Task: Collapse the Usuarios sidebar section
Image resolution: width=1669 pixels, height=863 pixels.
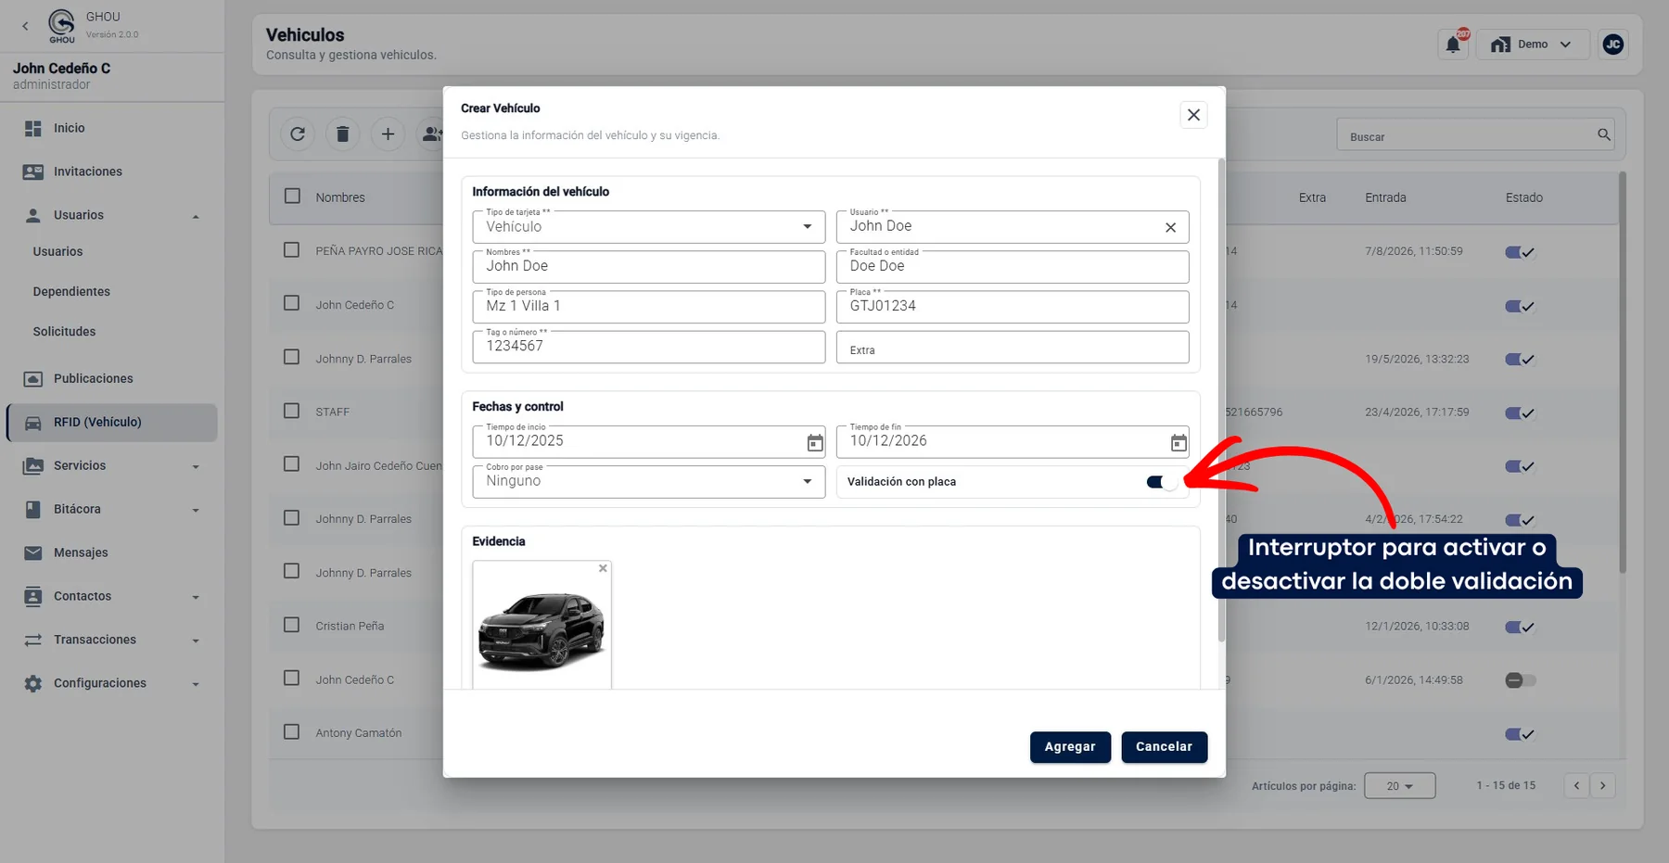Action: pos(111,215)
